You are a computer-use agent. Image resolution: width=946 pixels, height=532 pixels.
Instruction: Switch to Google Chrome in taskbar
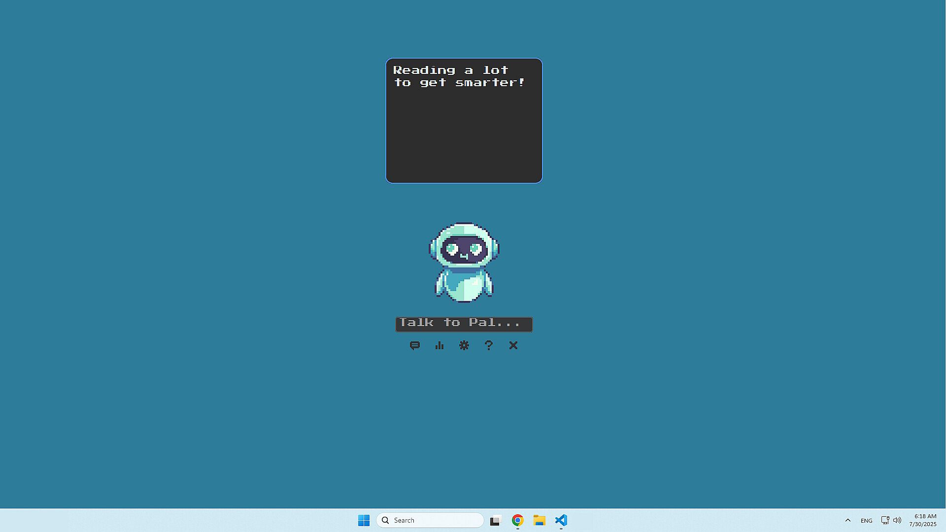coord(517,520)
